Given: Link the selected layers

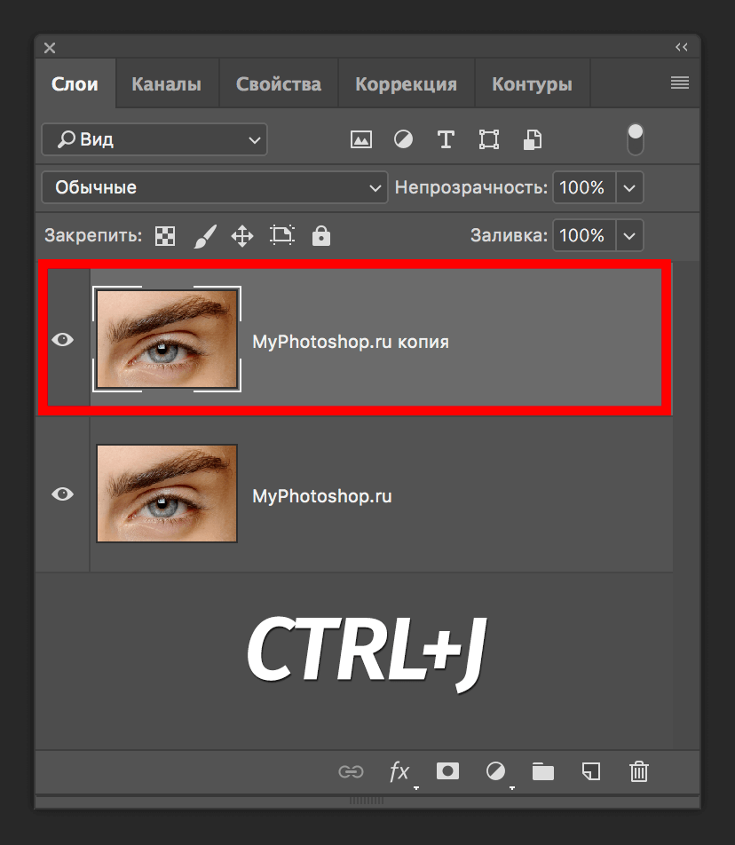Looking at the screenshot, I should [x=352, y=772].
